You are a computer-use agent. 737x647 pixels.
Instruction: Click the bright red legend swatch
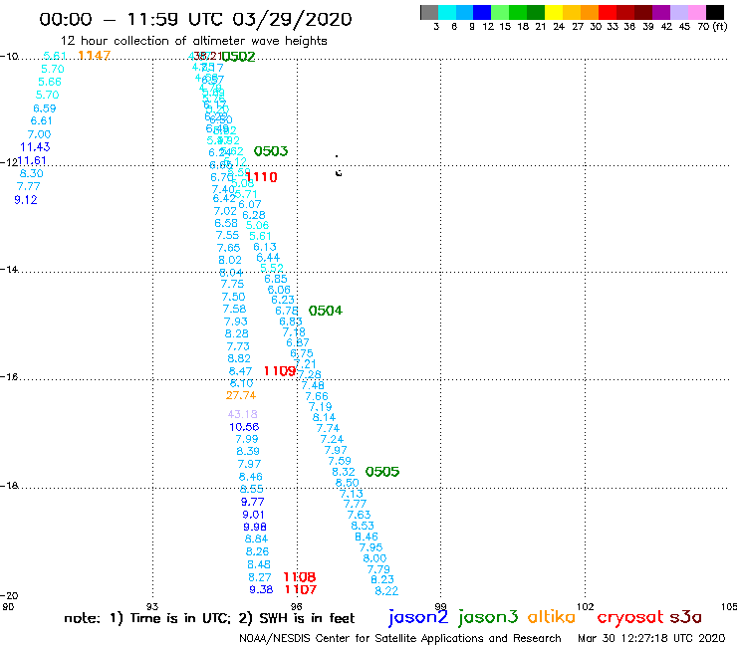pyautogui.click(x=608, y=12)
